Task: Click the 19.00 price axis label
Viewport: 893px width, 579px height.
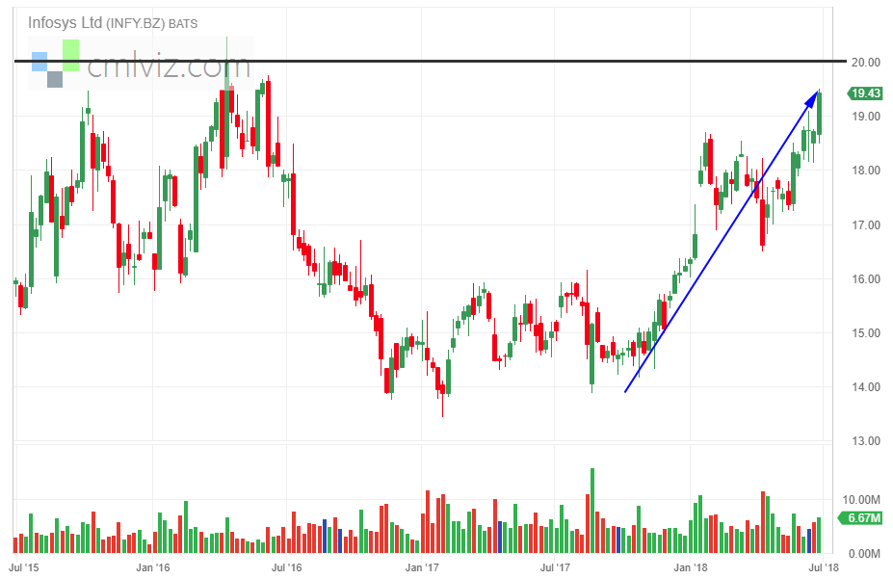Action: [866, 117]
